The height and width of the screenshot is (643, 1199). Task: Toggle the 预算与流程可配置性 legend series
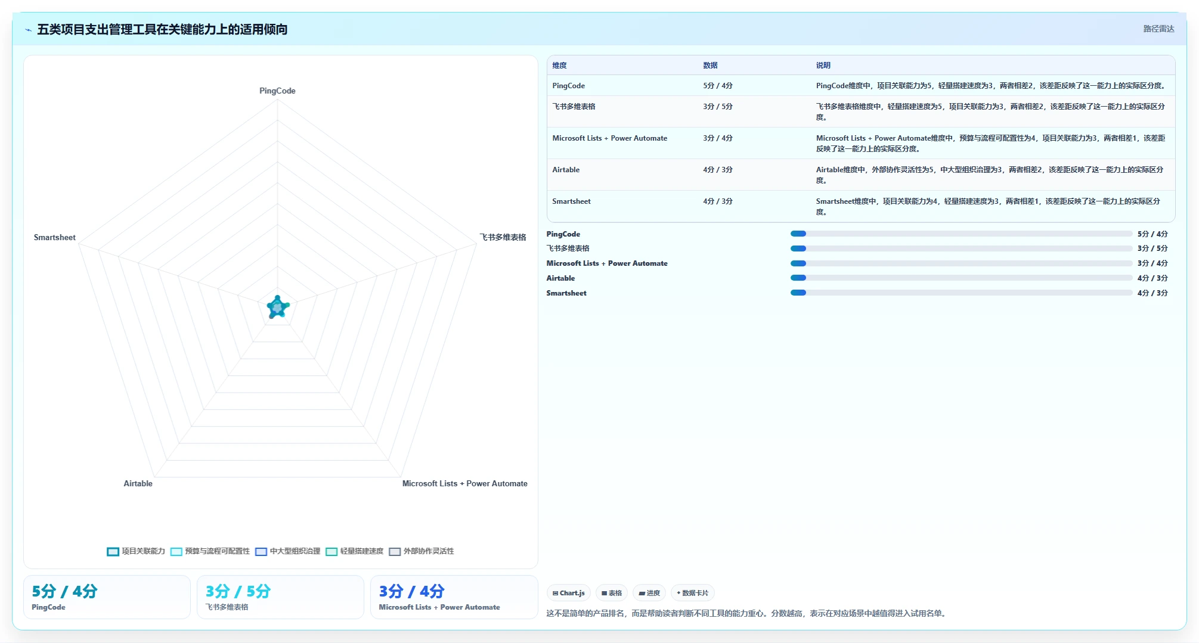click(x=210, y=551)
